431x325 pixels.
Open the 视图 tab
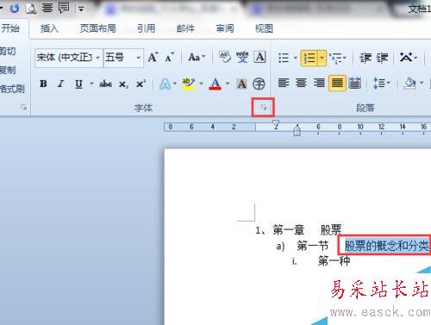(264, 28)
